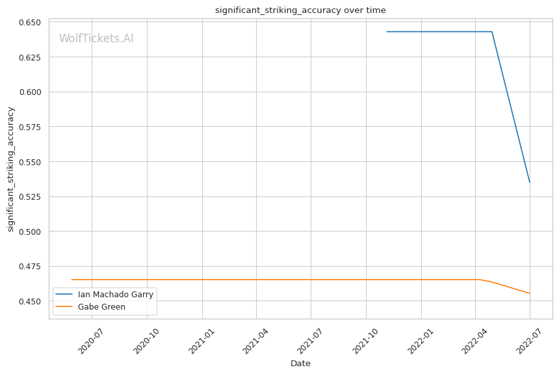Click the vertical significant_striking_accuracy y-axis label
This screenshot has width=559, height=374.
10,168
